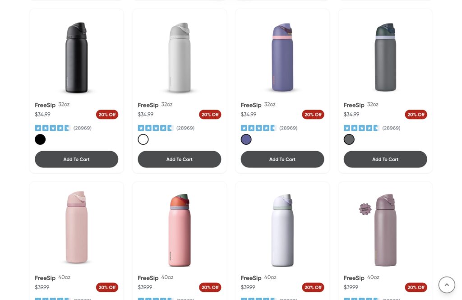
Task: Click the 20% Off badge on the purple 32oz bottle
Action: coord(313,115)
